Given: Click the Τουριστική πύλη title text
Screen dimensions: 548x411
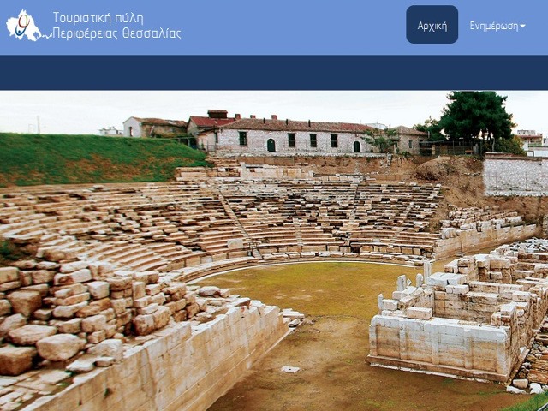Looking at the screenshot, I should pyautogui.click(x=98, y=18).
